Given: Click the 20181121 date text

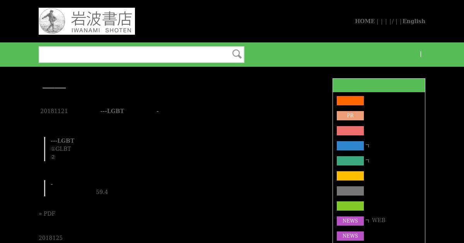Looking at the screenshot, I should (x=54, y=111).
